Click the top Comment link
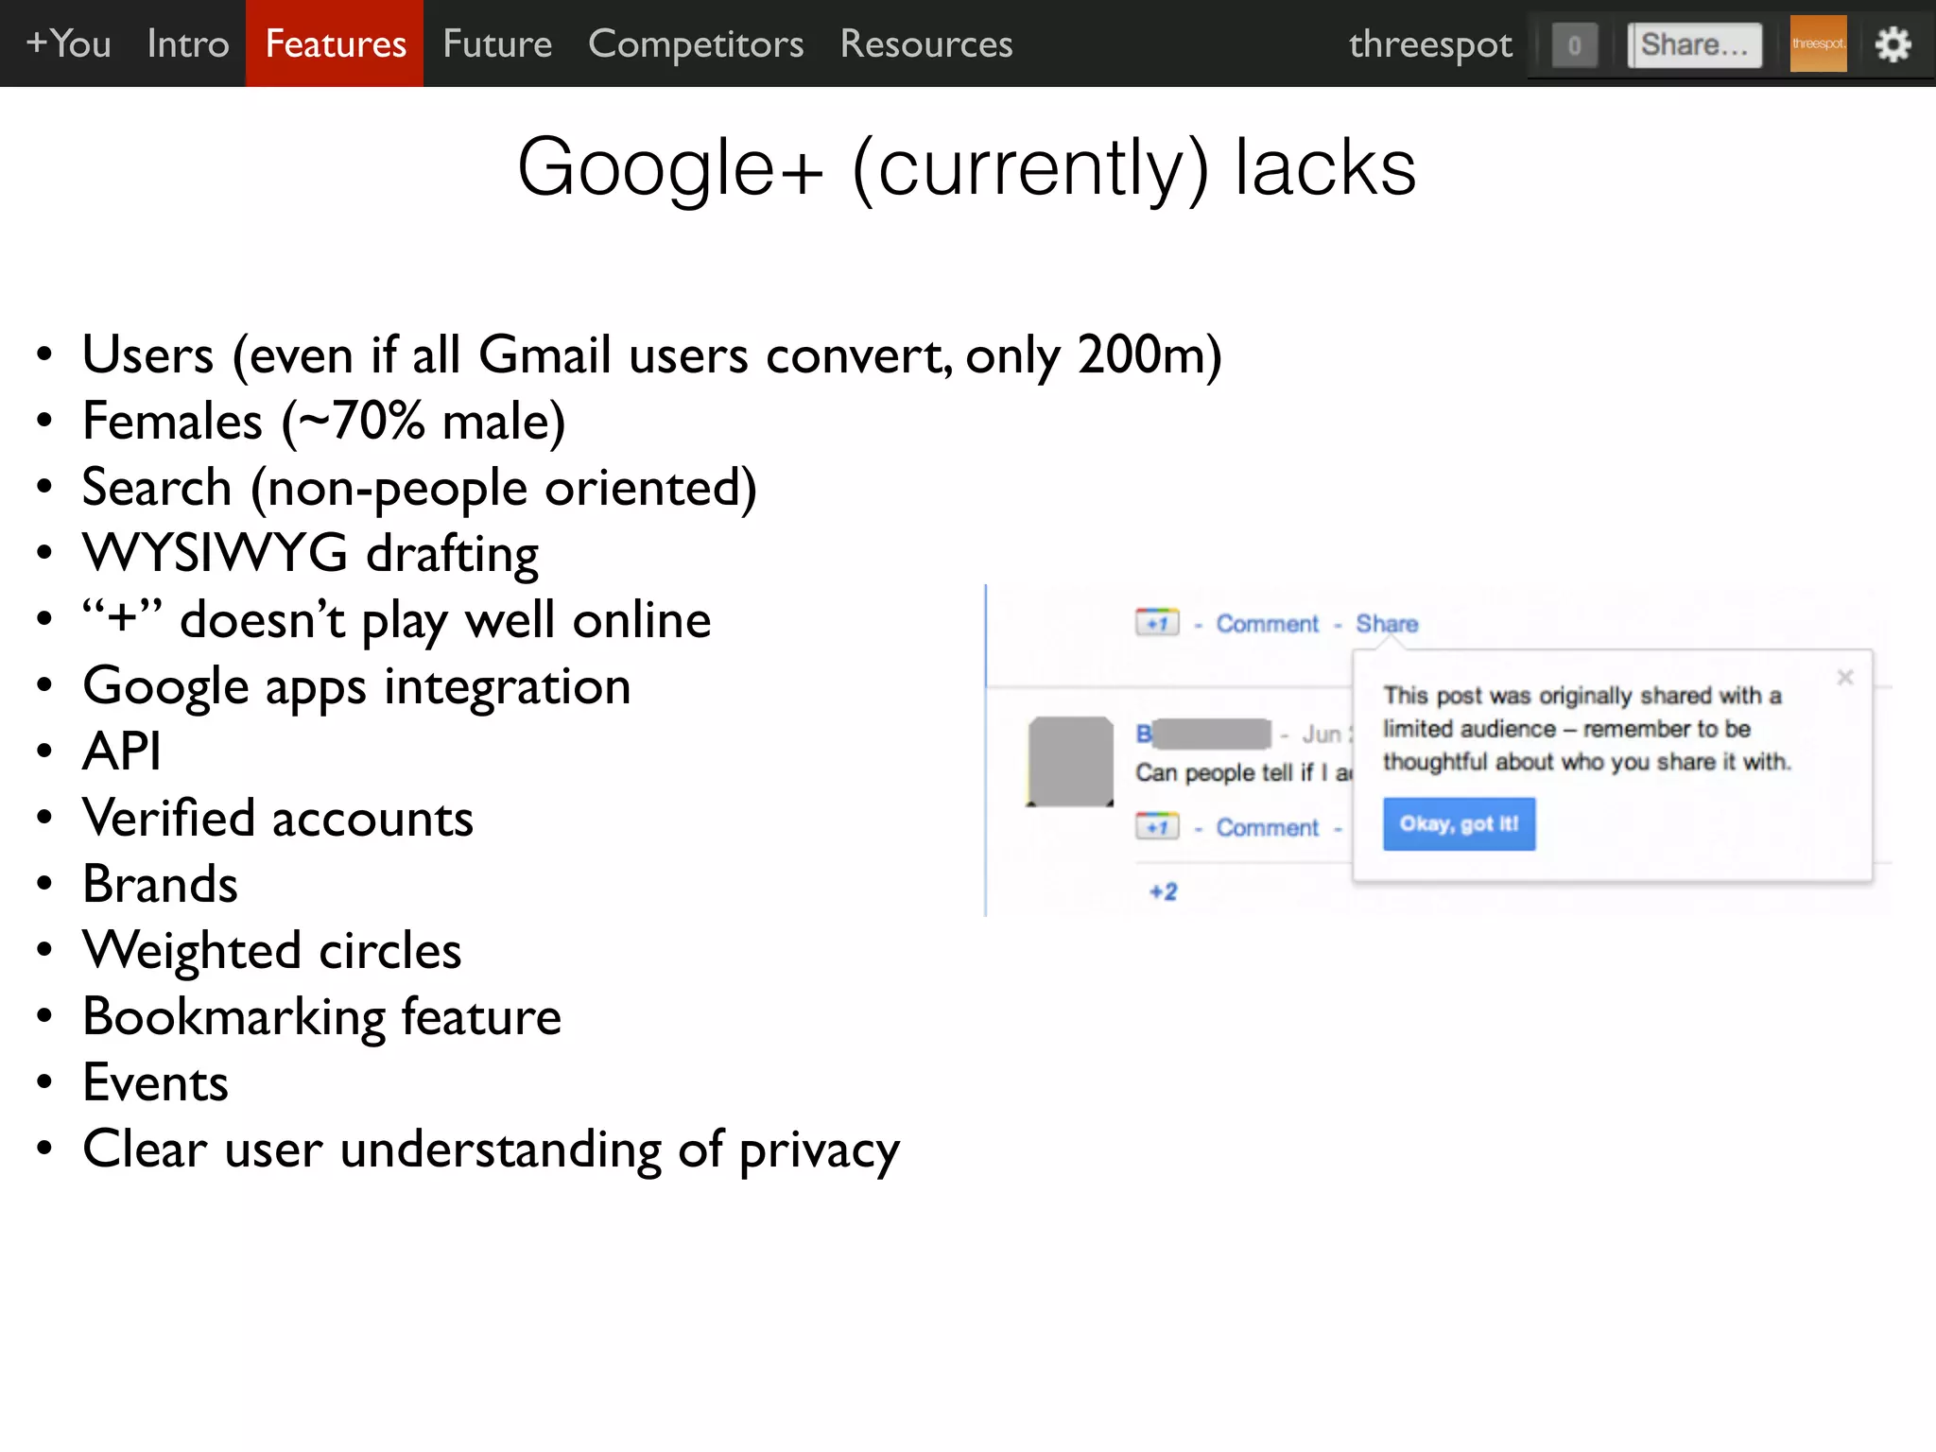Screen dimensions: 1936x1452 tap(1267, 624)
